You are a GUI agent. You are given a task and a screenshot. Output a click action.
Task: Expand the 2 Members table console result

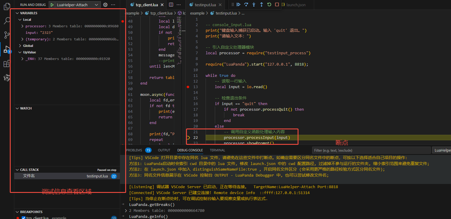(x=126, y=210)
